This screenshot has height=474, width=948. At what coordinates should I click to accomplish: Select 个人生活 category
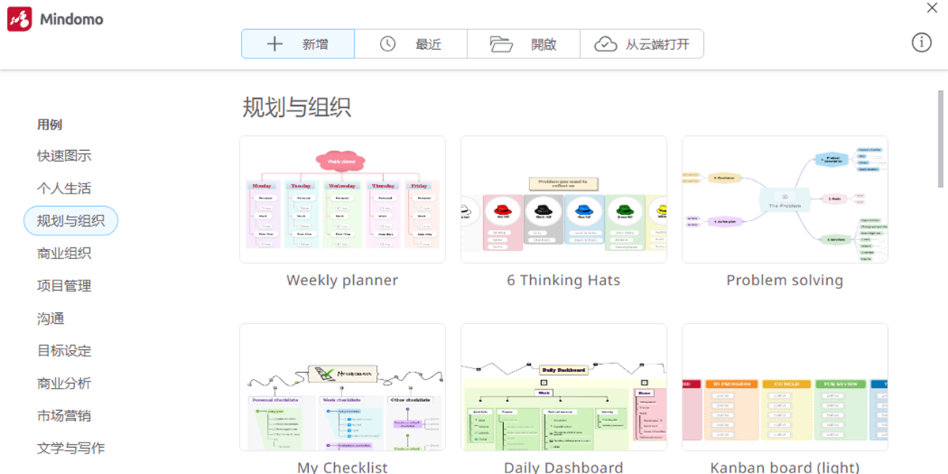64,188
